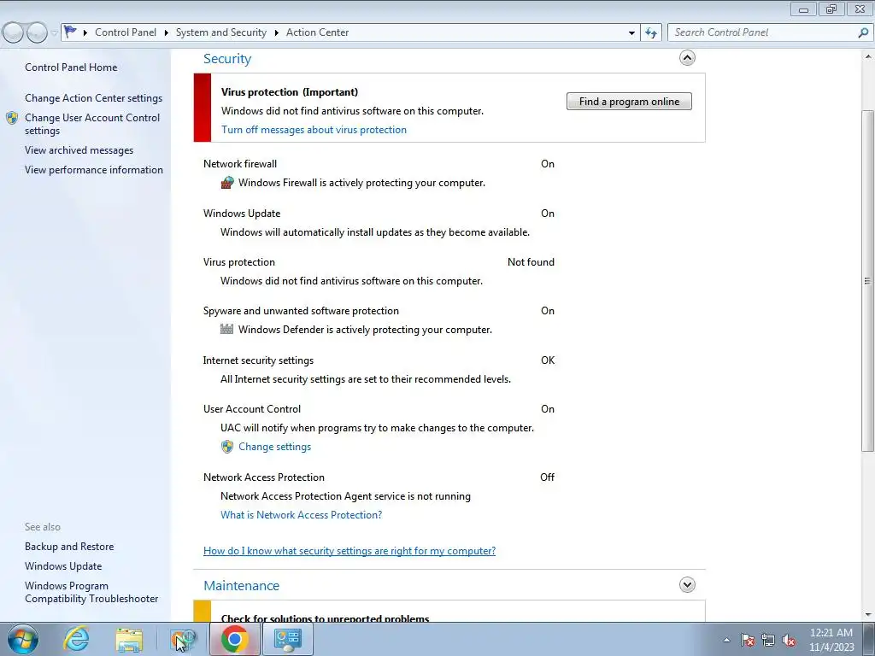This screenshot has width=875, height=656.
Task: Open Windows Program Compatibility Troubleshooter link
Action: point(91,592)
